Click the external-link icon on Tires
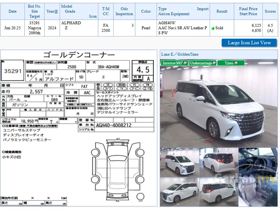Image resolution: width=280 pixels, height=210 pixels. (236, 63)
